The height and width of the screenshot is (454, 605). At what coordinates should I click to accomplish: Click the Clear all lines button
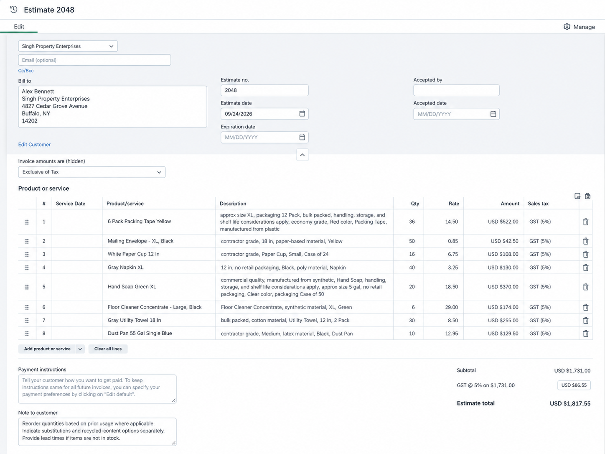[x=108, y=349]
